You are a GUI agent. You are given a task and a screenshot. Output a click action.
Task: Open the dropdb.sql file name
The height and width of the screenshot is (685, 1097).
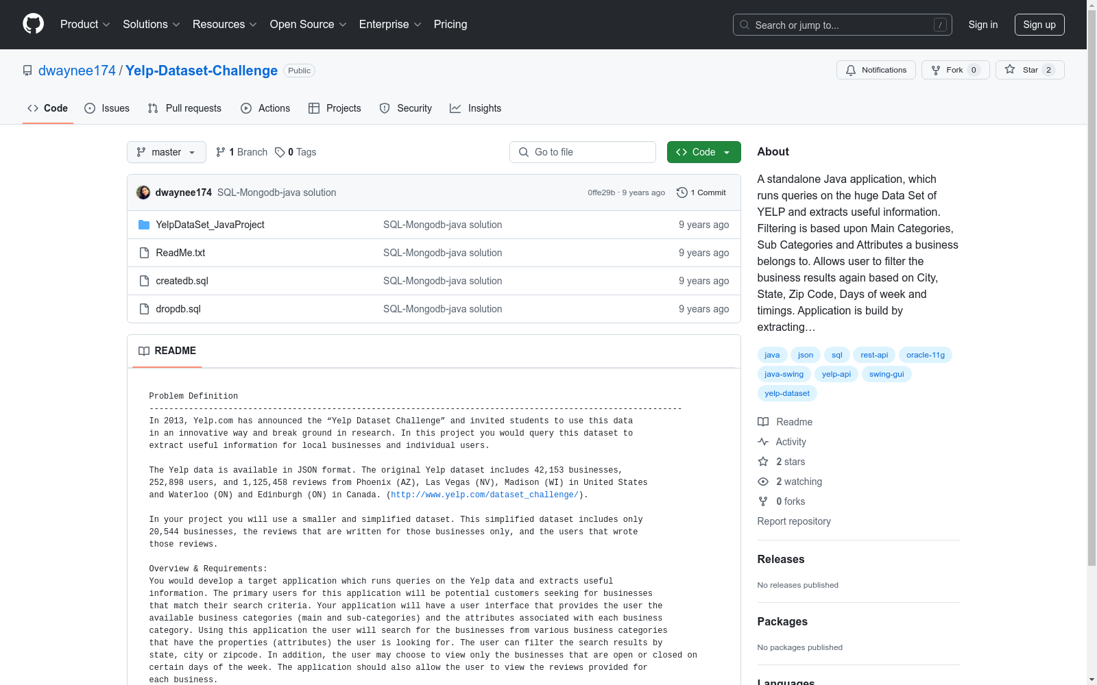(178, 309)
